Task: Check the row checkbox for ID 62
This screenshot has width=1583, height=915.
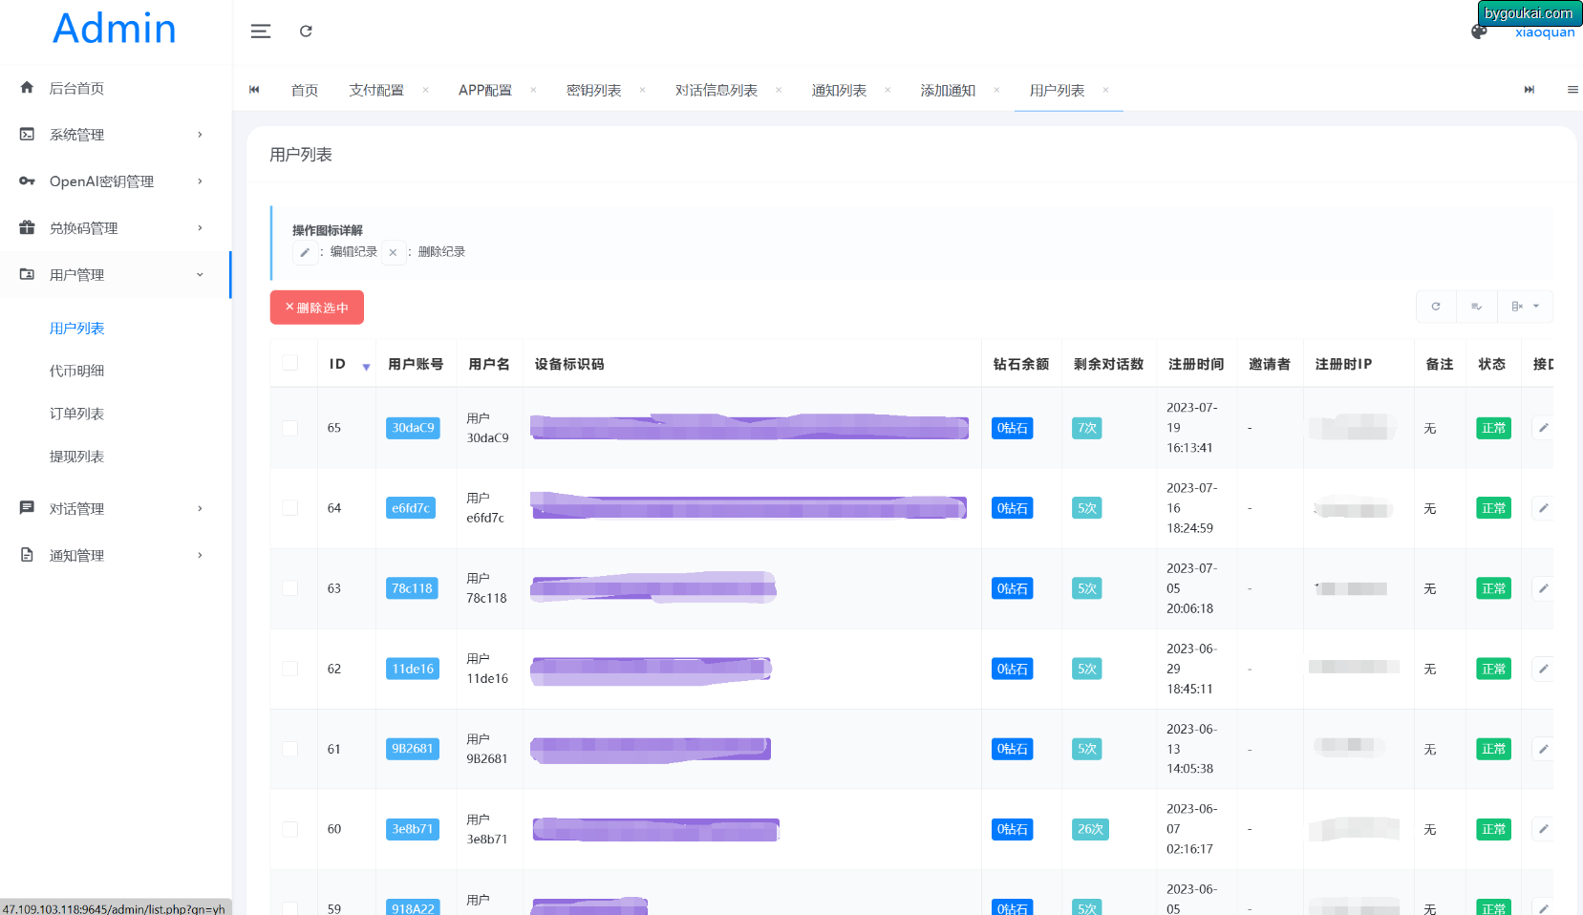Action: click(289, 669)
